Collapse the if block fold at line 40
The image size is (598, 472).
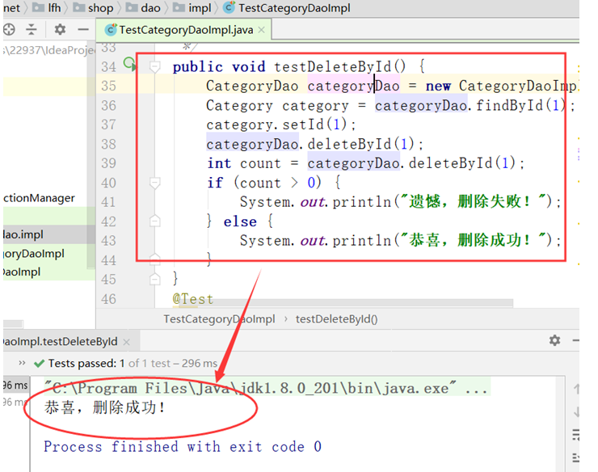pos(154,183)
